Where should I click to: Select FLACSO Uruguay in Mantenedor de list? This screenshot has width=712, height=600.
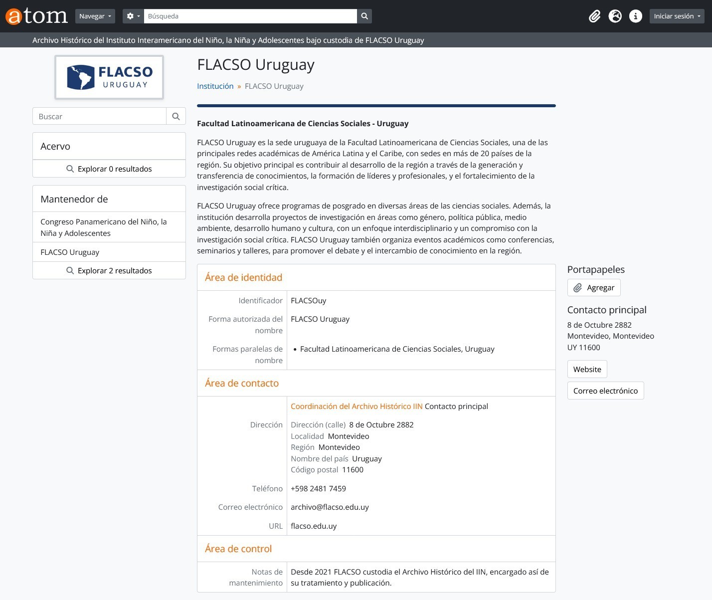pos(70,252)
